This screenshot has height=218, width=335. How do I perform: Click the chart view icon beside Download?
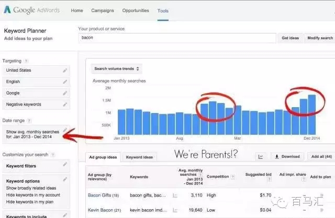pyautogui.click(x=260, y=156)
